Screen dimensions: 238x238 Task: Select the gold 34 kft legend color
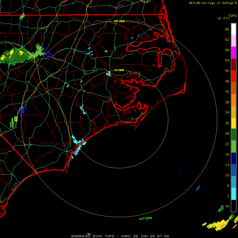click(234, 112)
